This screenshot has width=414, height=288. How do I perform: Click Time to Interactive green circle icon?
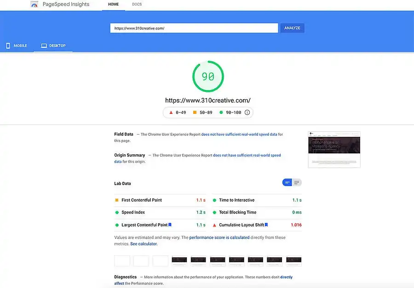tap(214, 200)
